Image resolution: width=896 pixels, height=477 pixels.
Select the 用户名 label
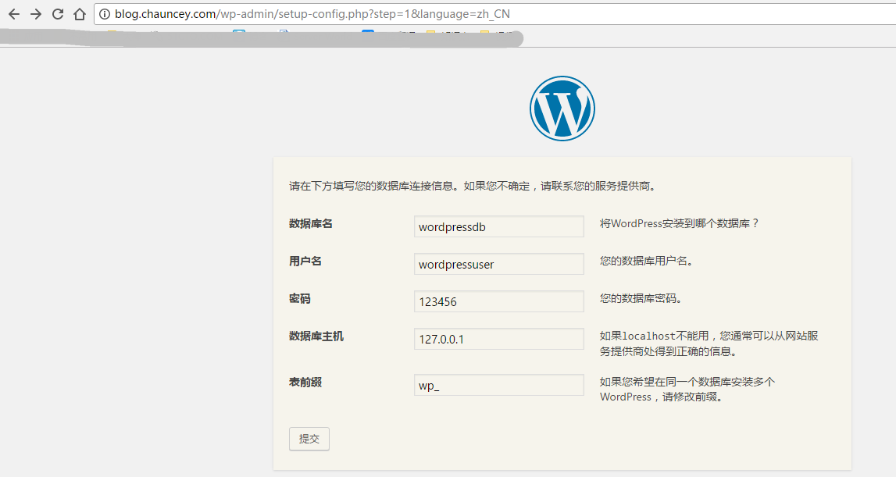305,261
